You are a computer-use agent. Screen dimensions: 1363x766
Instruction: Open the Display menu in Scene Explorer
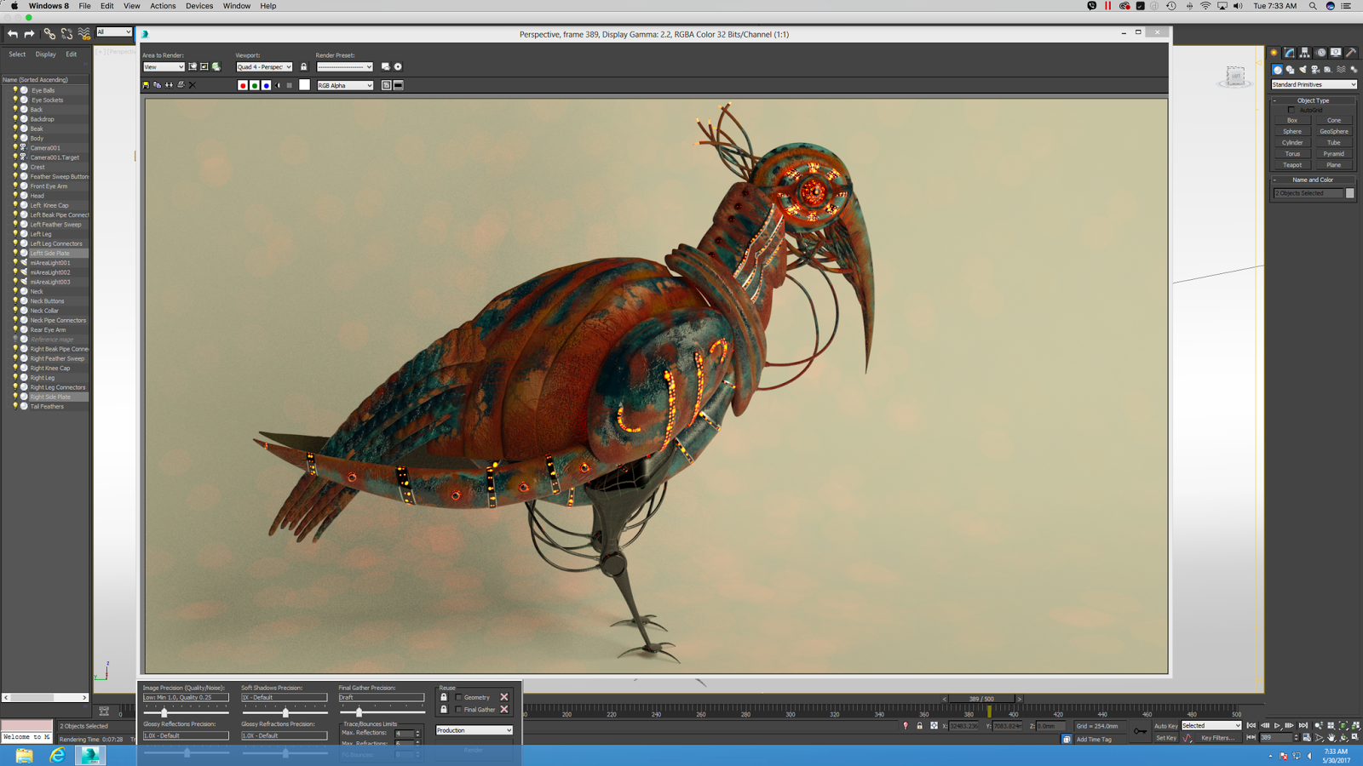tap(45, 54)
